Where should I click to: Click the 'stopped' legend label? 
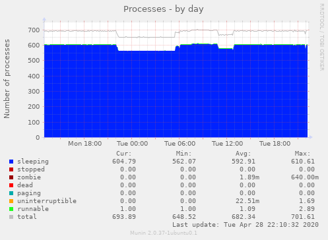[x=31, y=169]
